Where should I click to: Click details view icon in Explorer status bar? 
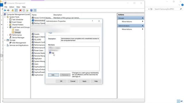[x=178, y=101]
